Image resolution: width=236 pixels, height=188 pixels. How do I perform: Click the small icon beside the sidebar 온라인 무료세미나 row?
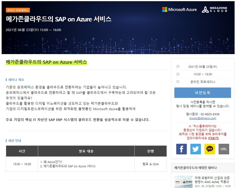(x=178, y=82)
